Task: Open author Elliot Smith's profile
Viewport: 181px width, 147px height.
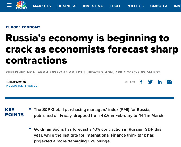Action: click(16, 82)
